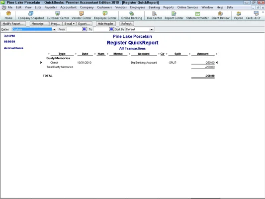Click the Refresh button
This screenshot has width=265, height=199.
[x=126, y=24]
